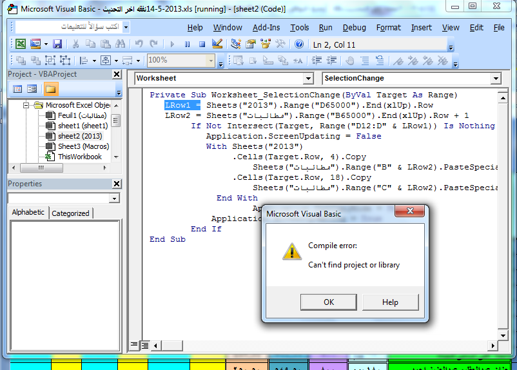Close the Compile error dialog with red X
Viewport: 517px width, 370px height.
click(409, 211)
